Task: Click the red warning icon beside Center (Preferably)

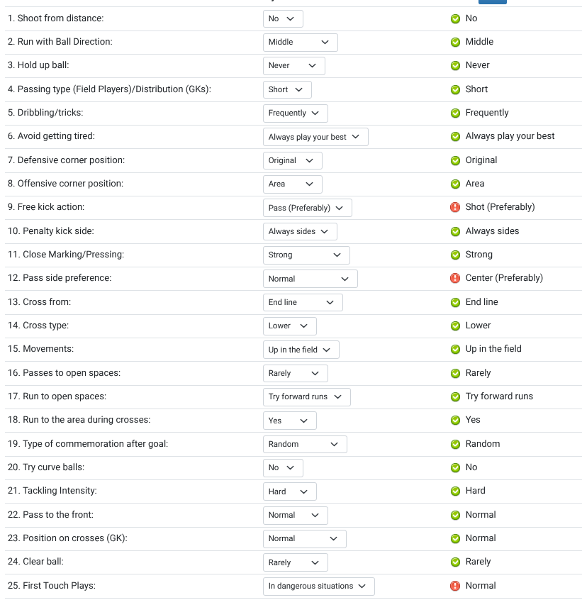Action: (x=455, y=278)
